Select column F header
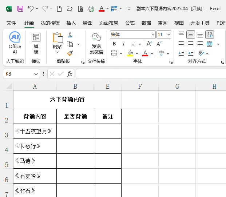Image resolution: width=226 pixels, height=197 pixels. 140,87
